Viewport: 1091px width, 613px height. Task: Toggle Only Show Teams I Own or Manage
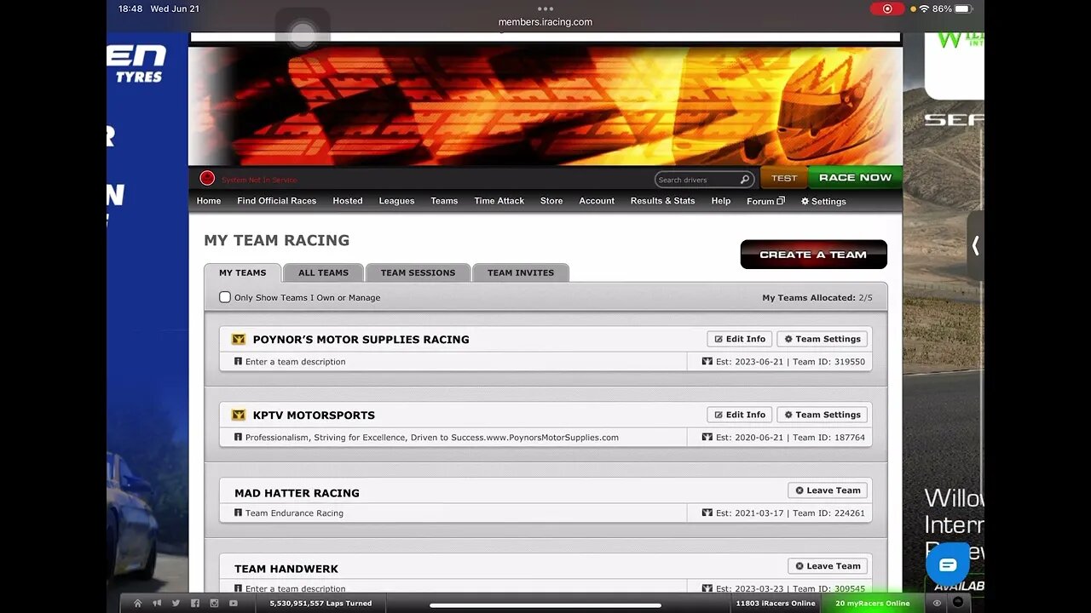pyautogui.click(x=225, y=297)
